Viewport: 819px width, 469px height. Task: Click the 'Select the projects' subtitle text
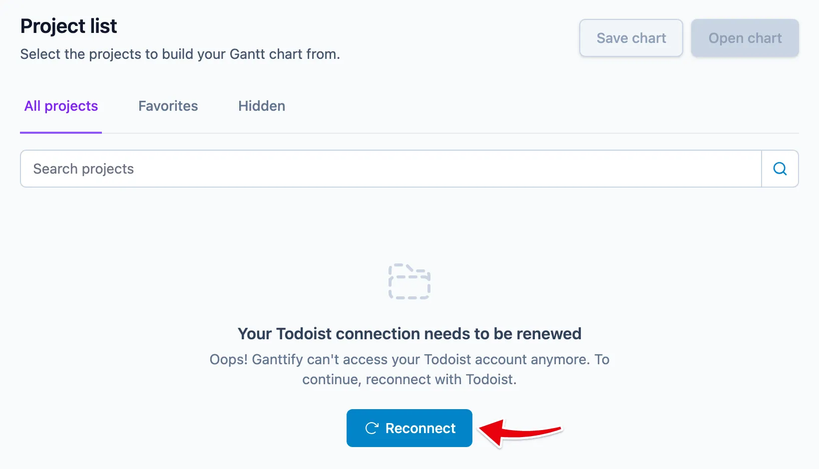pyautogui.click(x=180, y=54)
